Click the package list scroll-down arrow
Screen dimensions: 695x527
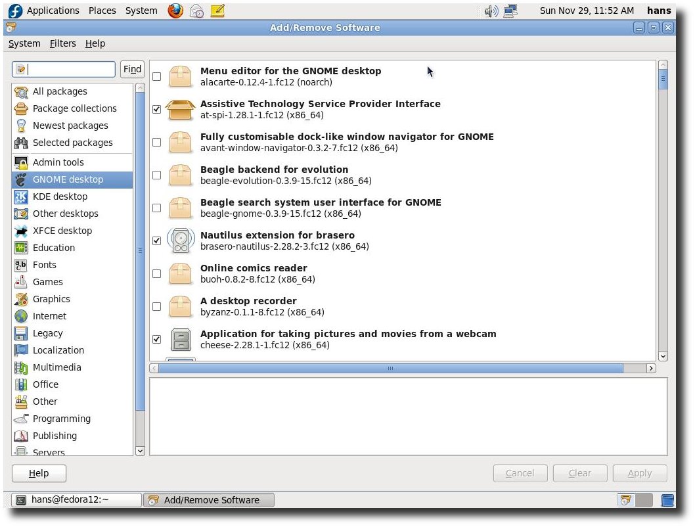click(663, 356)
